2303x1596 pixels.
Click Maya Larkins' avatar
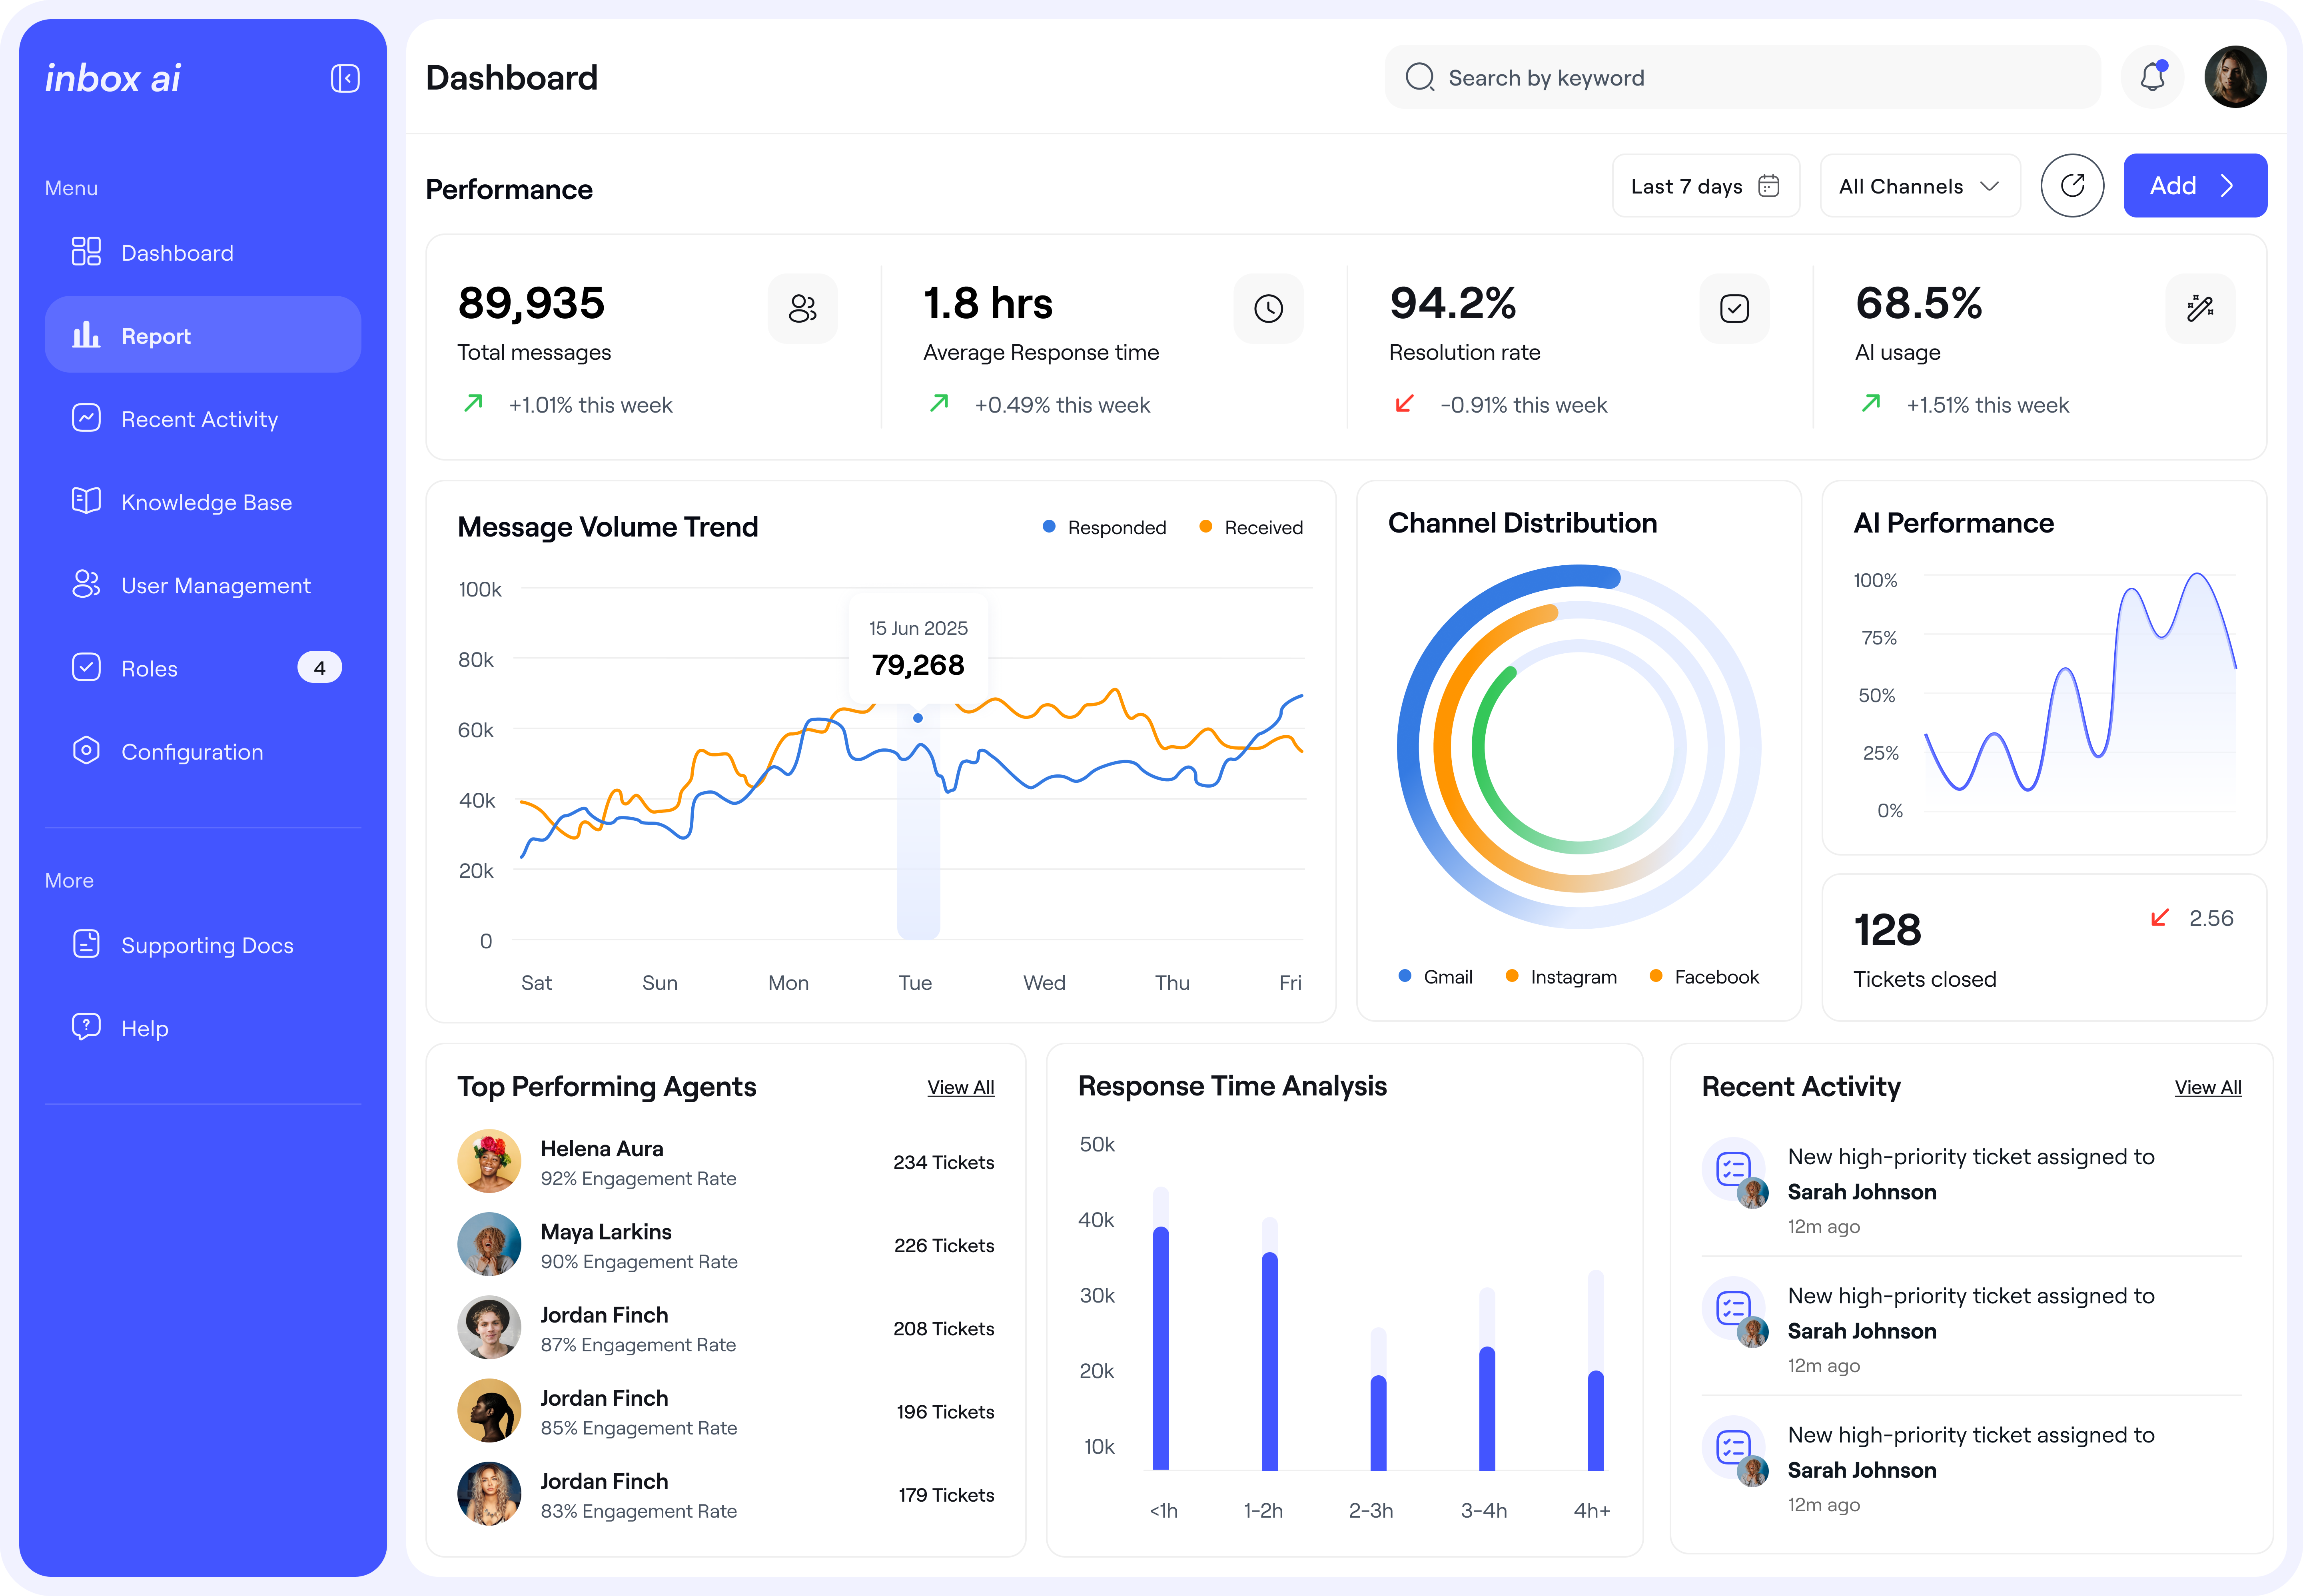(489, 1244)
